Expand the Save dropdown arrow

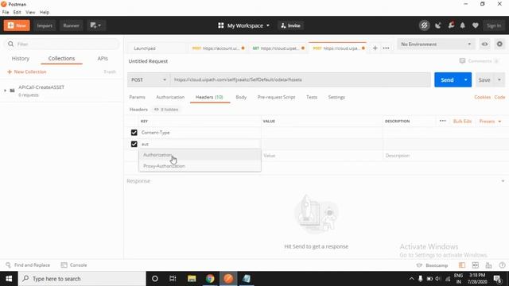[499, 79]
